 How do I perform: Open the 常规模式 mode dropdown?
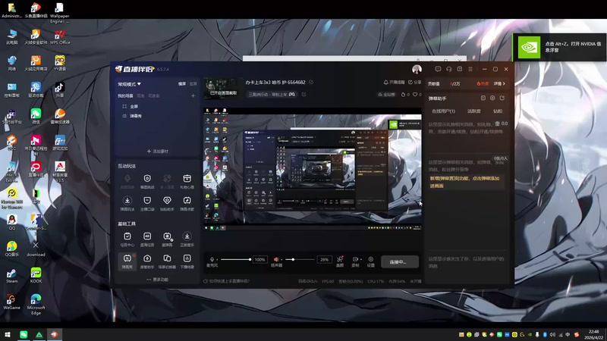[129, 84]
